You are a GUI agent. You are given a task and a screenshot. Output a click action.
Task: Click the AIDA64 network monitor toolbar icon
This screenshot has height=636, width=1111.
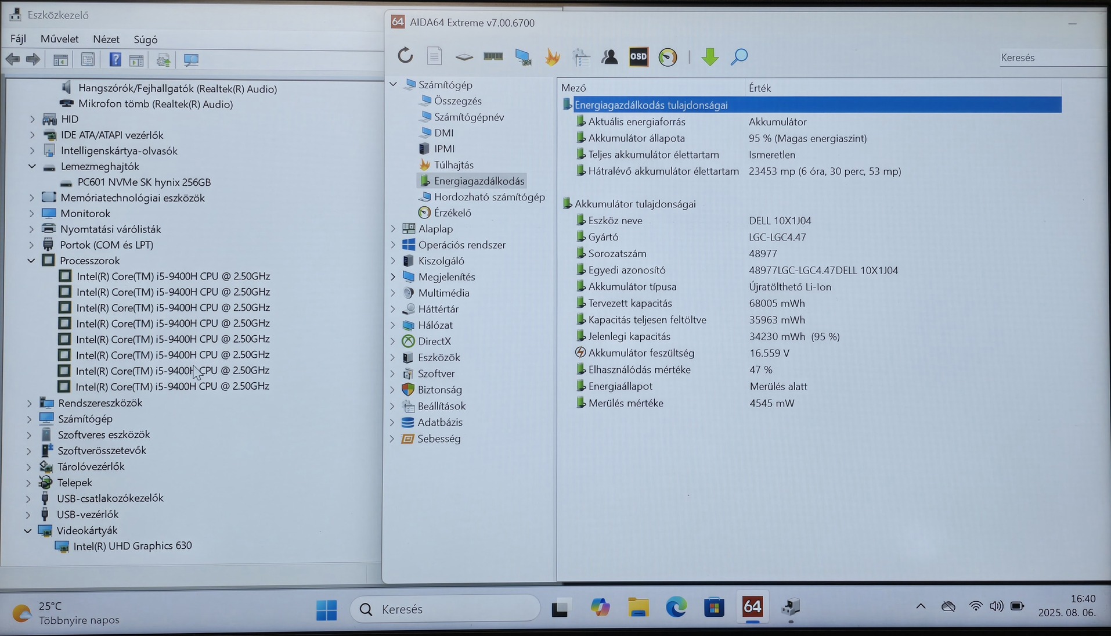coord(522,56)
